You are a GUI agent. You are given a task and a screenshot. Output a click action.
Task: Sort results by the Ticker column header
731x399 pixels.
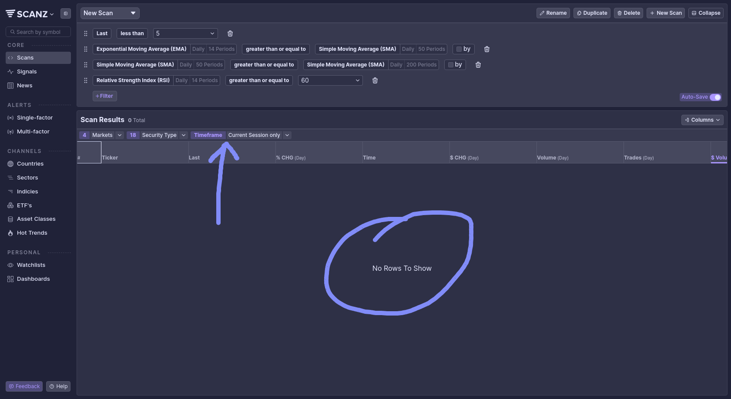click(x=110, y=158)
